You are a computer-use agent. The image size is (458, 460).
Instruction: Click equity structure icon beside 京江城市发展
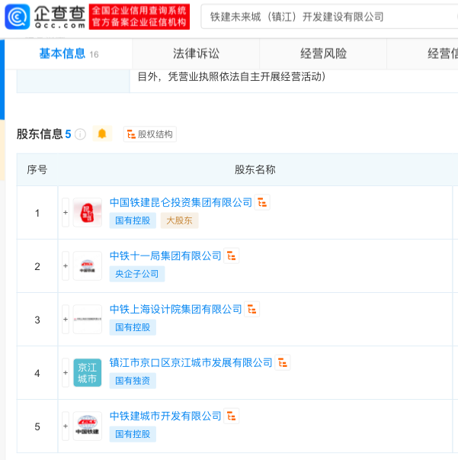tap(283, 362)
